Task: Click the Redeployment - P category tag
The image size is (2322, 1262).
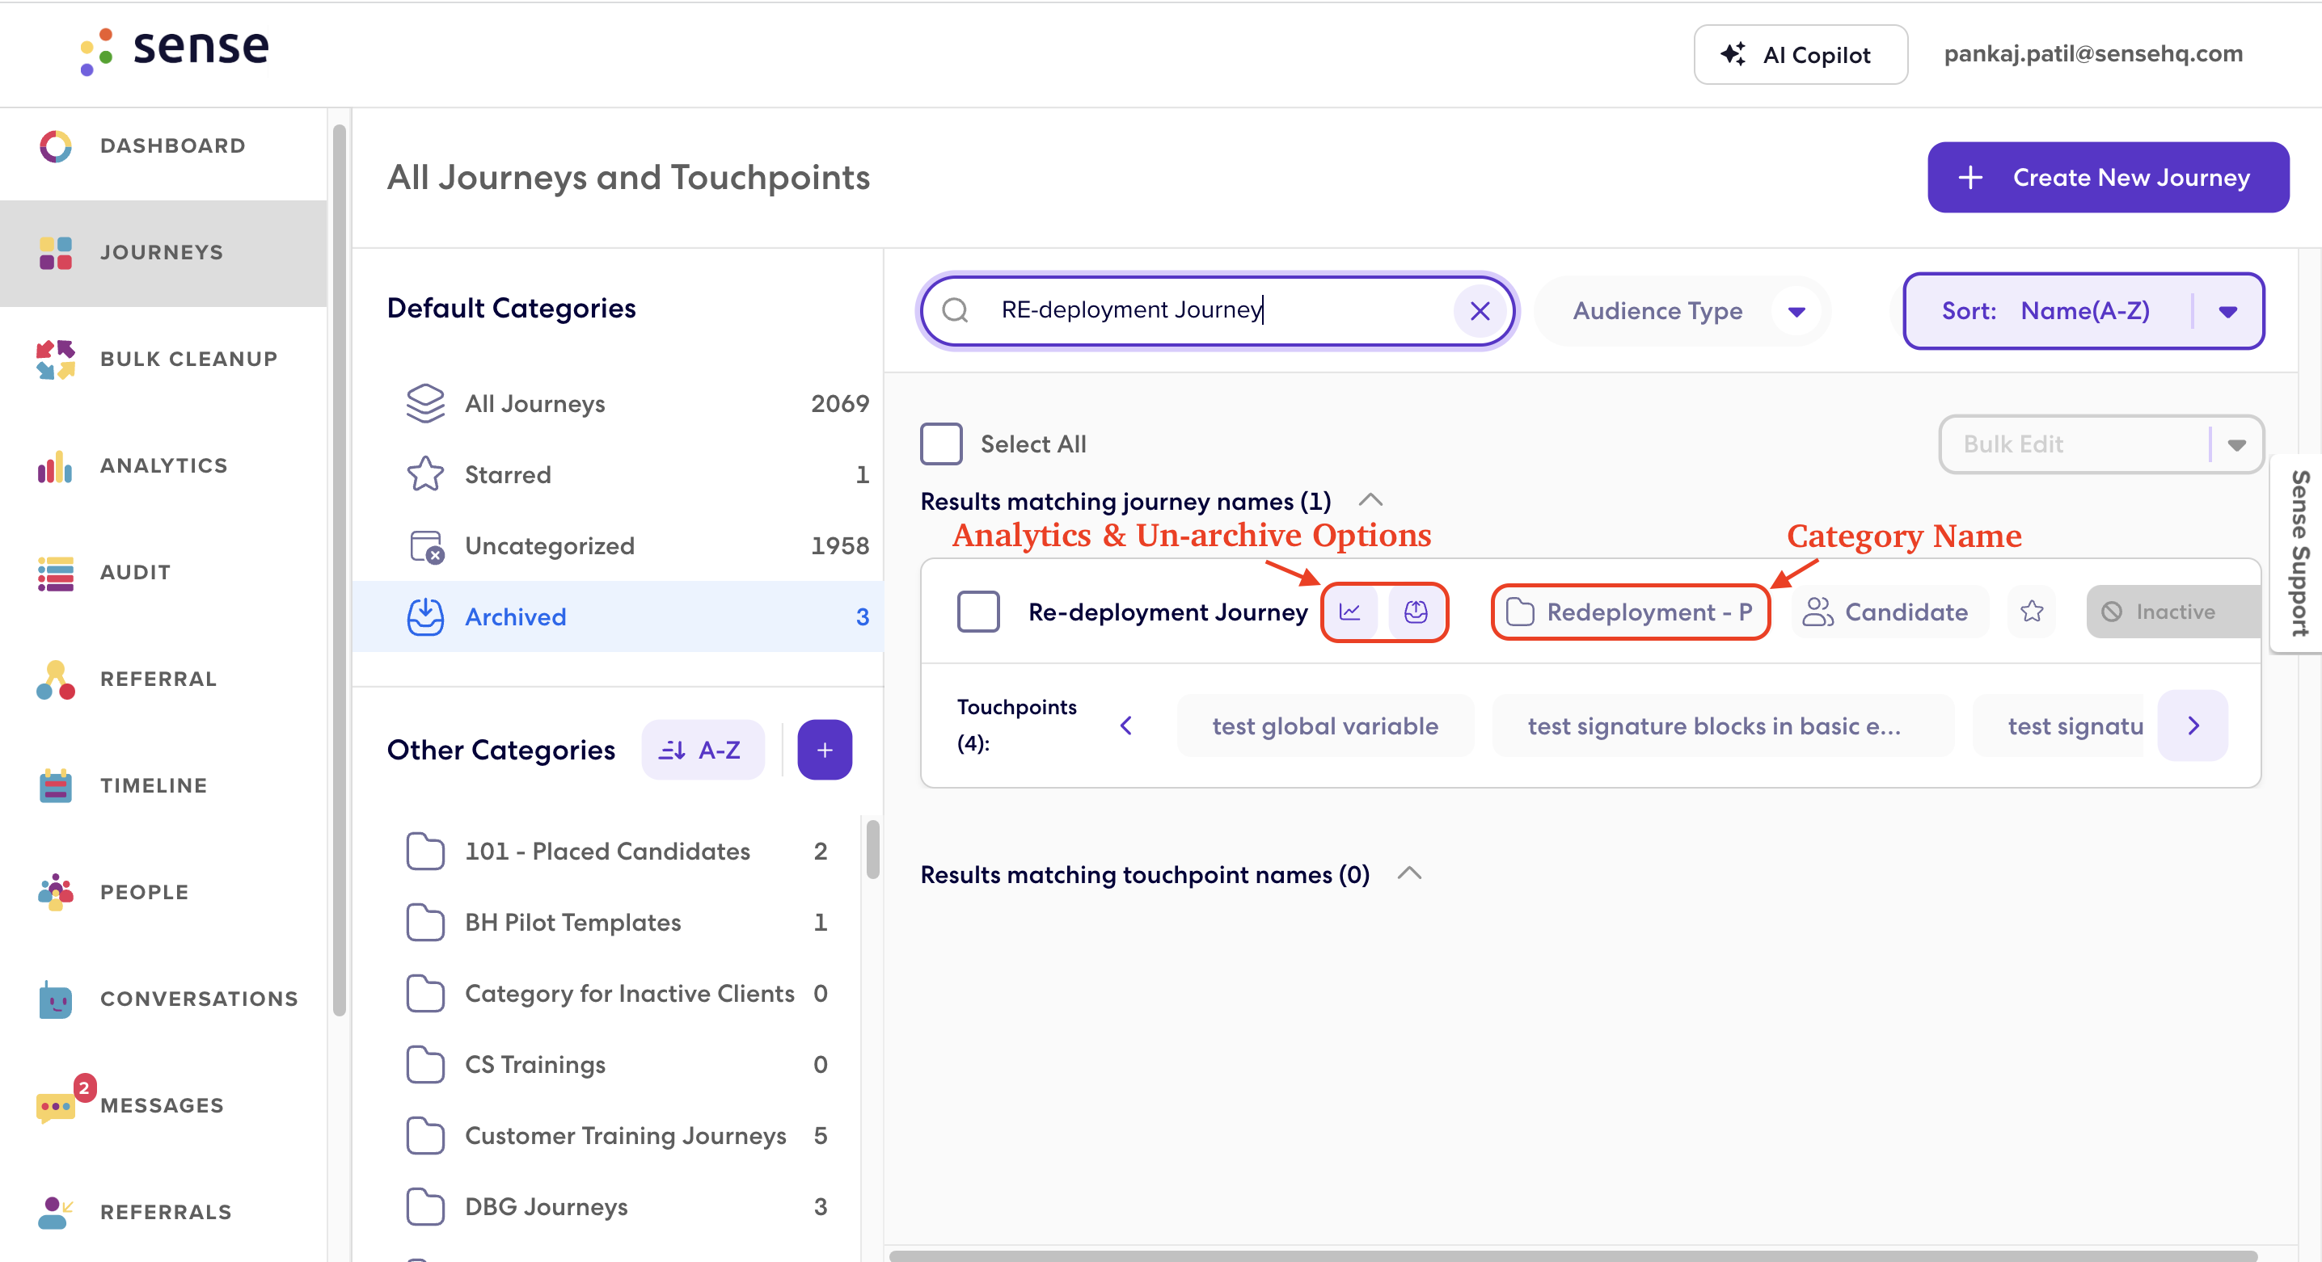Action: coord(1629,612)
